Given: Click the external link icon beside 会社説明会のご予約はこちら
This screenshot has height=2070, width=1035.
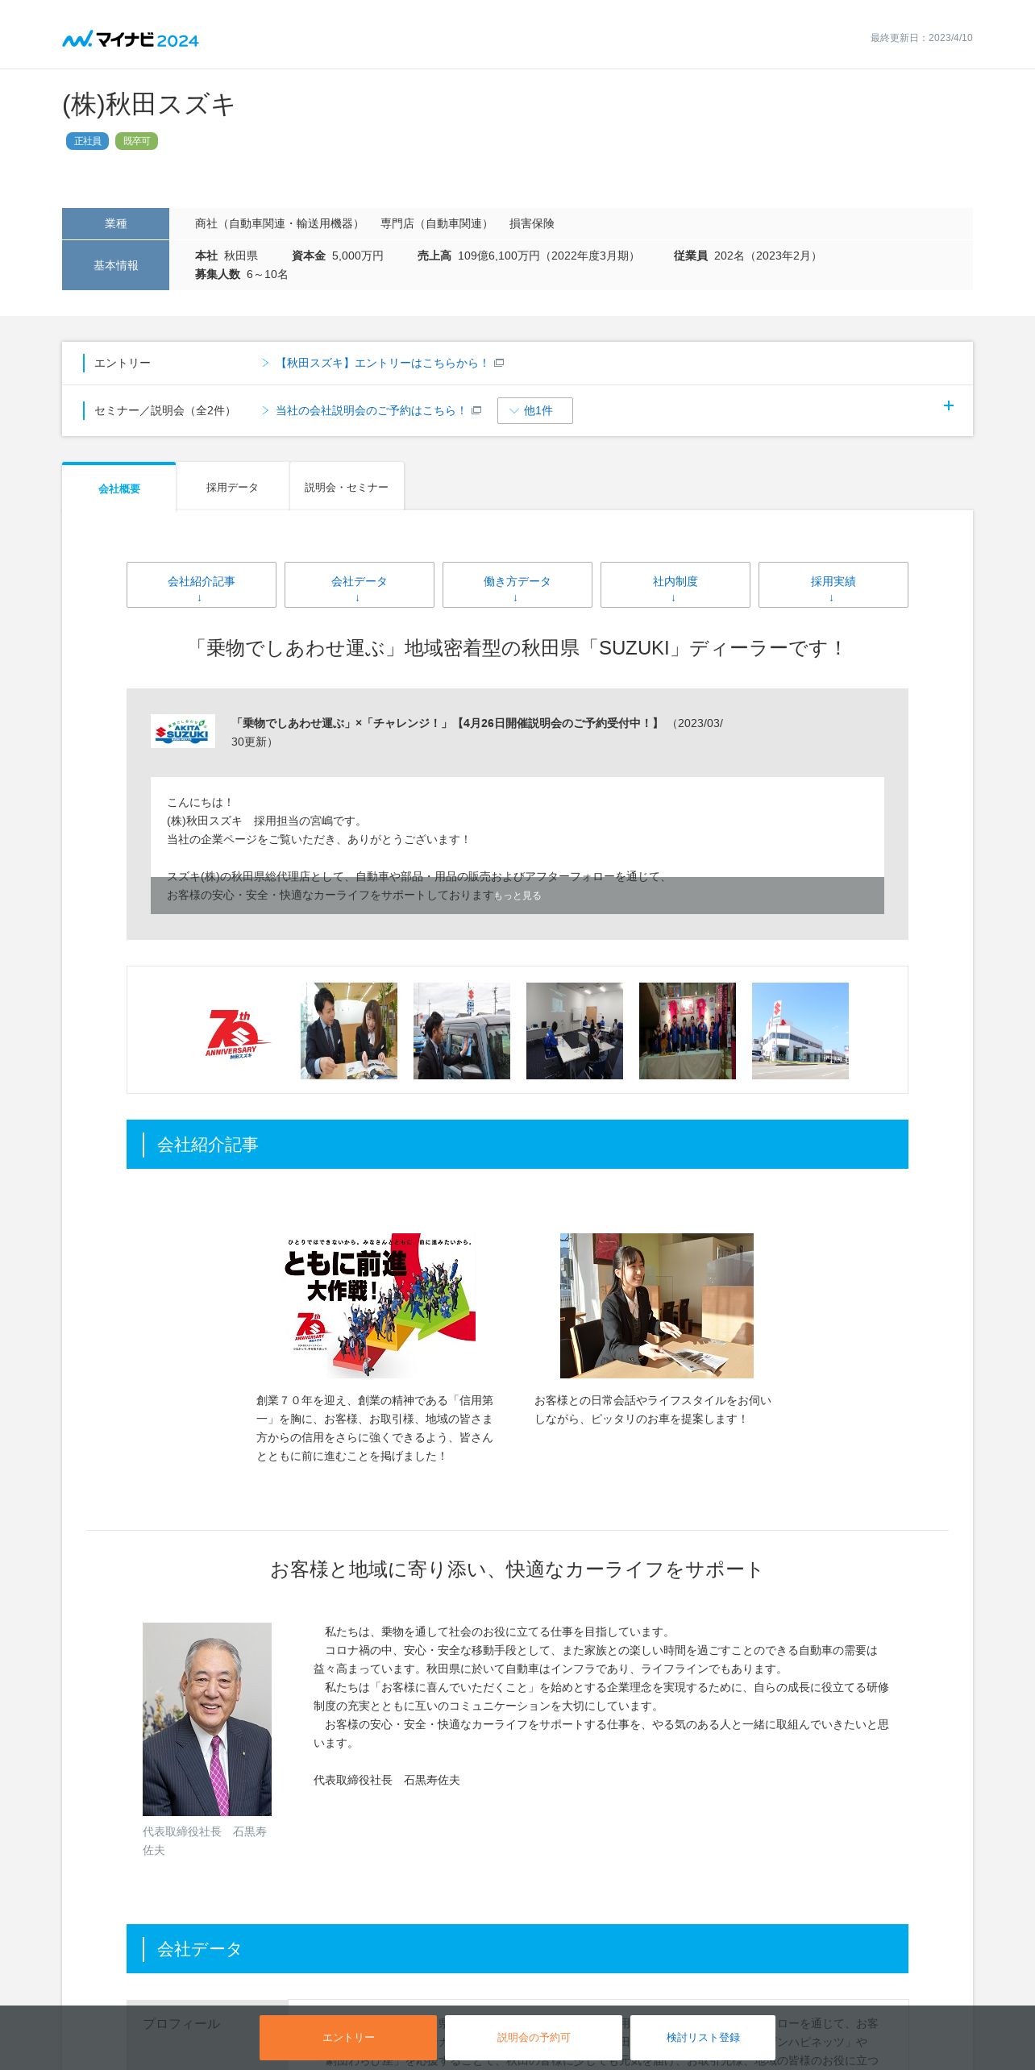Looking at the screenshot, I should [x=476, y=410].
